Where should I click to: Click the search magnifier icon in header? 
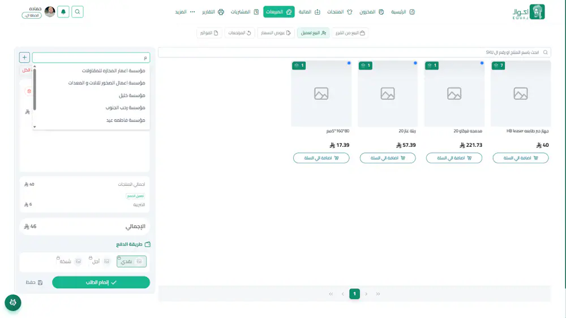[x=78, y=12]
